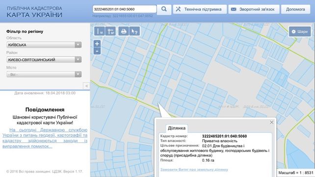315x177 pixels.
Task: Close the parcel info popup
Action: pyautogui.click(x=272, y=122)
